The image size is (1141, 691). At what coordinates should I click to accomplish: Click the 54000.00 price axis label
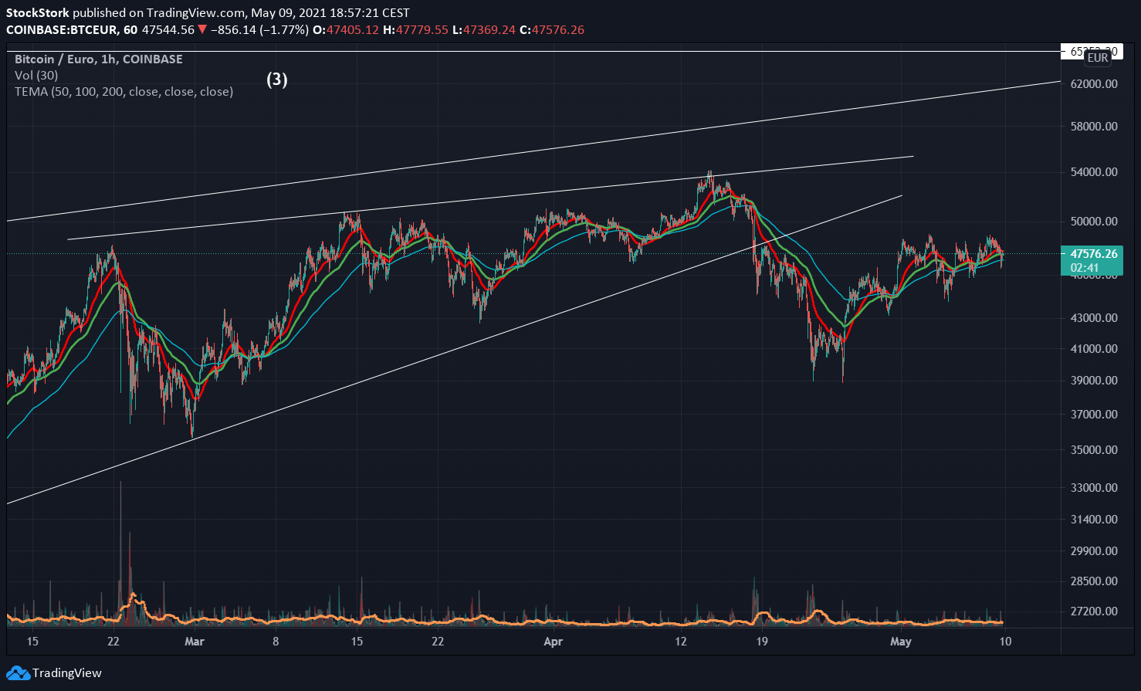pyautogui.click(x=1093, y=172)
